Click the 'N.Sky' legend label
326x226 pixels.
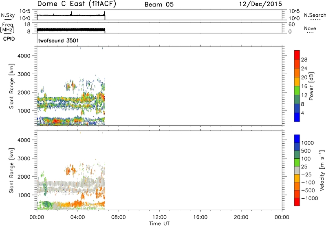[8, 15]
